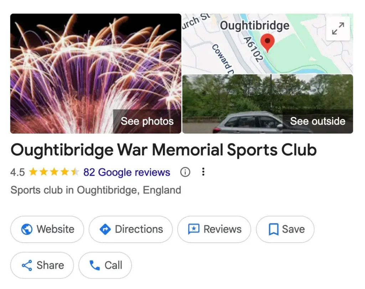Expand the map to full view
Image resolution: width=365 pixels, height=289 pixels.
tap(338, 29)
